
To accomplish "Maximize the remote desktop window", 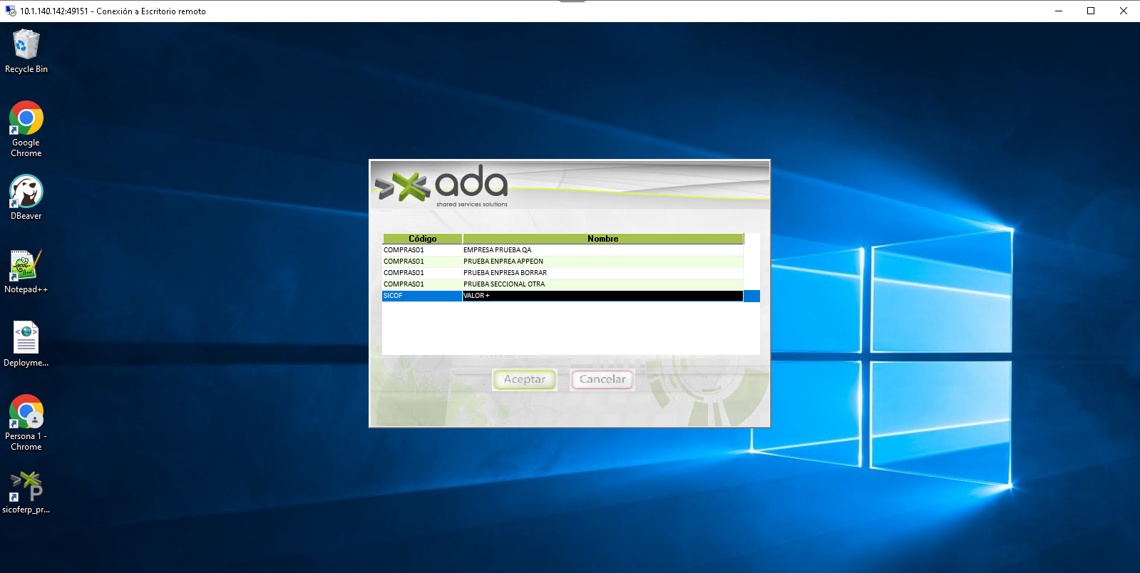I will 1090,11.
